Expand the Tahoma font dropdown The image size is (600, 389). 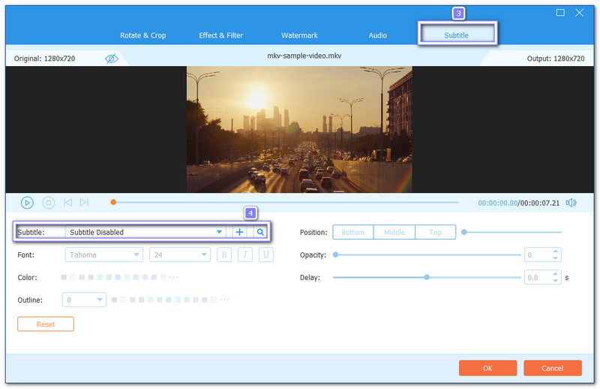click(x=103, y=255)
